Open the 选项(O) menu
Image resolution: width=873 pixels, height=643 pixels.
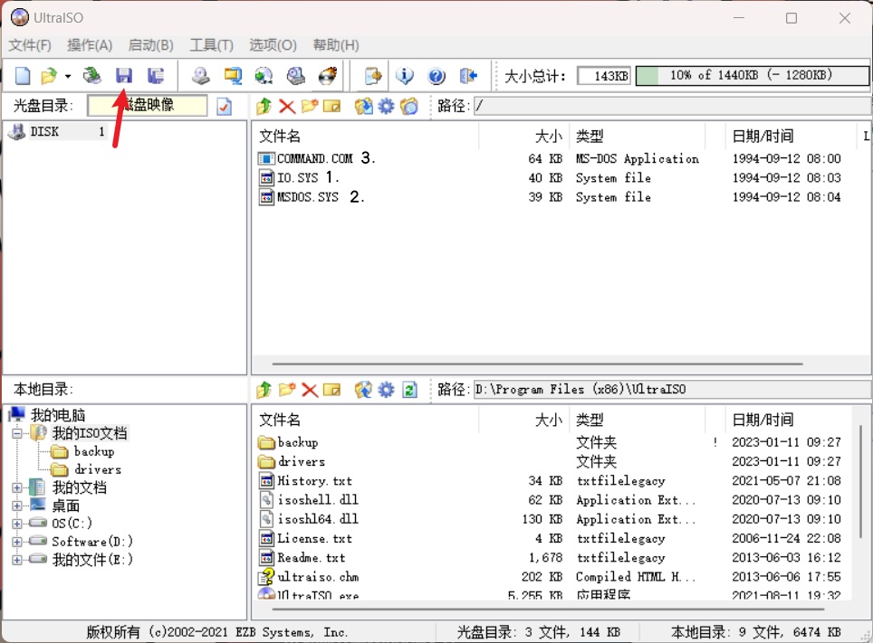pyautogui.click(x=273, y=45)
